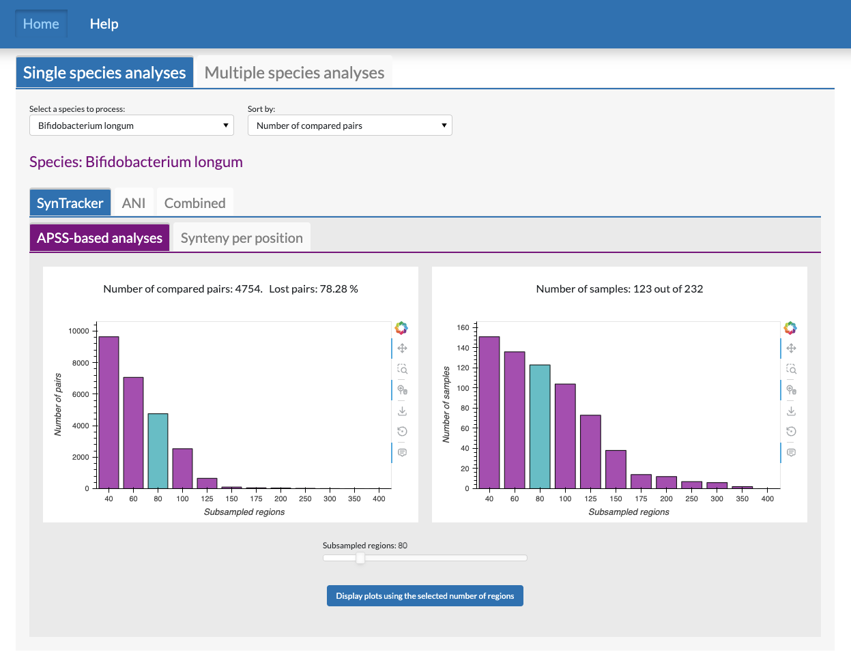
Task: Save the Number of pairs plot image
Action: (x=402, y=411)
